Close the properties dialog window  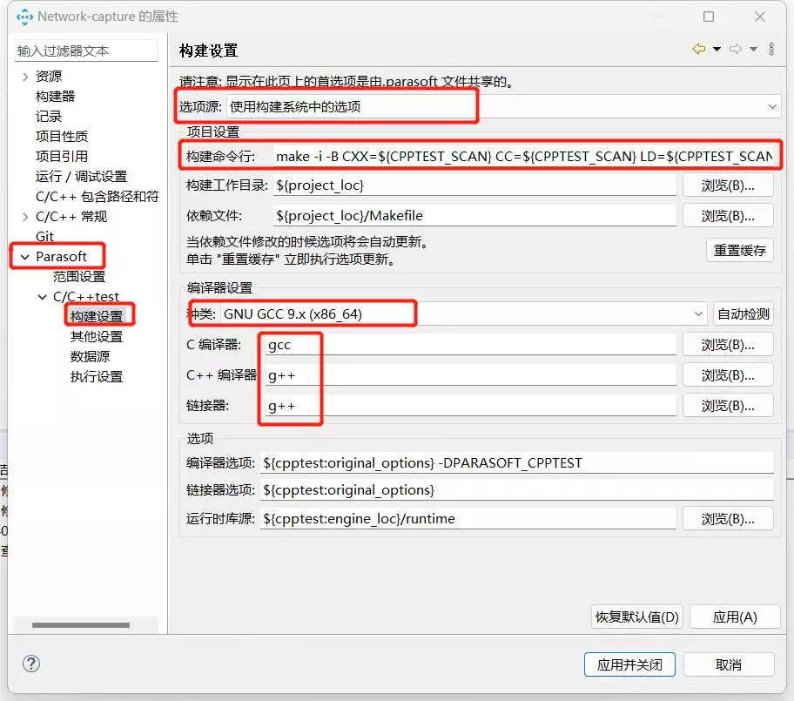point(759,17)
